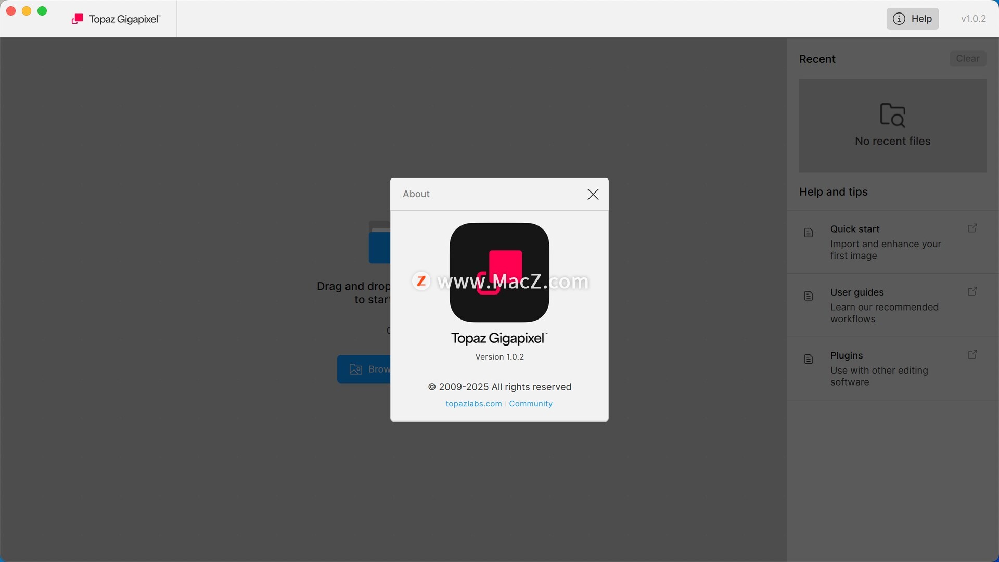999x562 pixels.
Task: Select the Quick start help item
Action: pyautogui.click(x=886, y=242)
